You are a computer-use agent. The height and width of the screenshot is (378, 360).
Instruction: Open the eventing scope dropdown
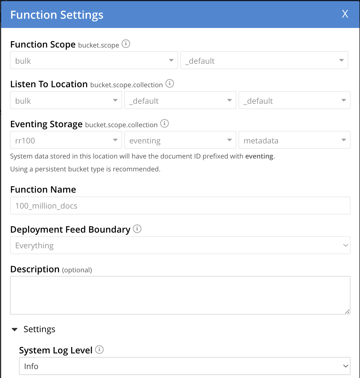180,140
